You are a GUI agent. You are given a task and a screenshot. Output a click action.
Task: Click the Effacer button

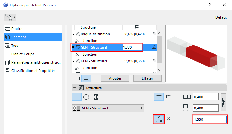[147, 78]
